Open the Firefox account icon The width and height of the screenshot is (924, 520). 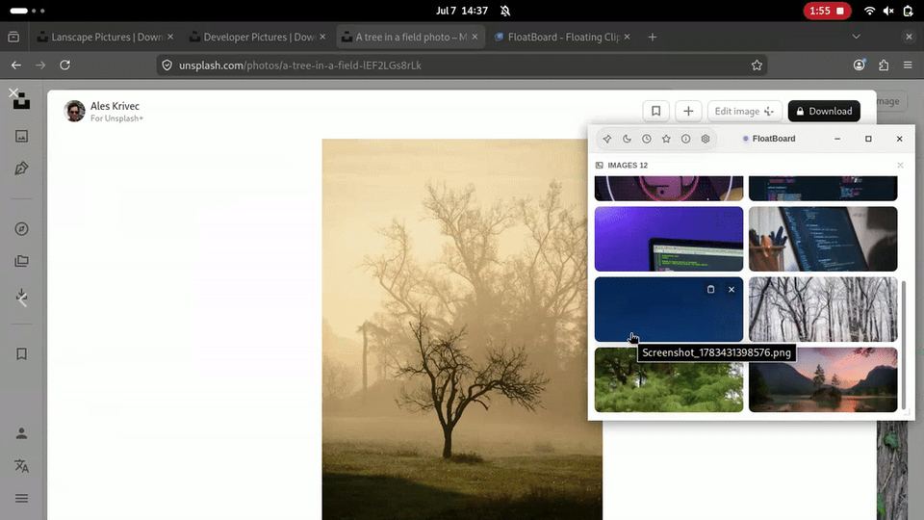(x=860, y=65)
